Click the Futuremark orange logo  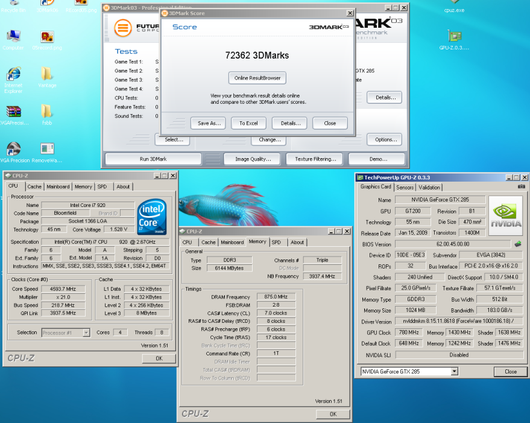point(122,28)
